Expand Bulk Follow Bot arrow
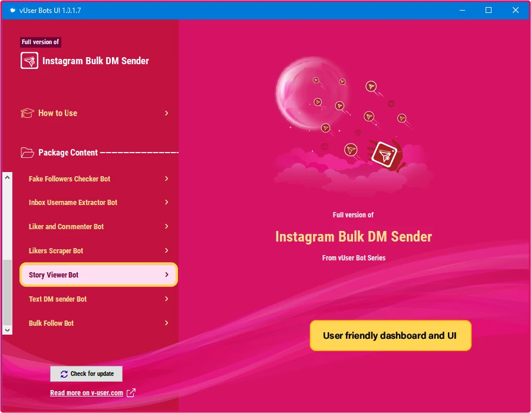The height and width of the screenshot is (413, 531). tap(166, 323)
